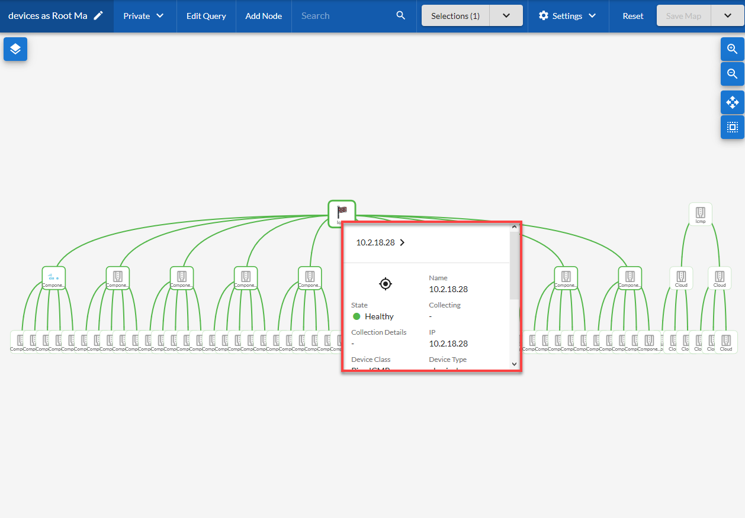Viewport: 745px width, 518px height.
Task: Click the pencil edit icon beside map name
Action: [98, 16]
